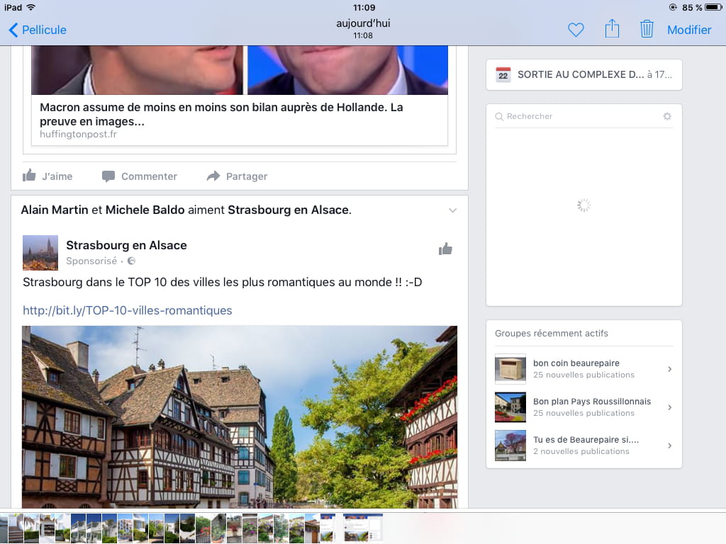Open the Strasbourg en Alsace page name
Image resolution: width=726 pixels, height=544 pixels.
coord(126,245)
